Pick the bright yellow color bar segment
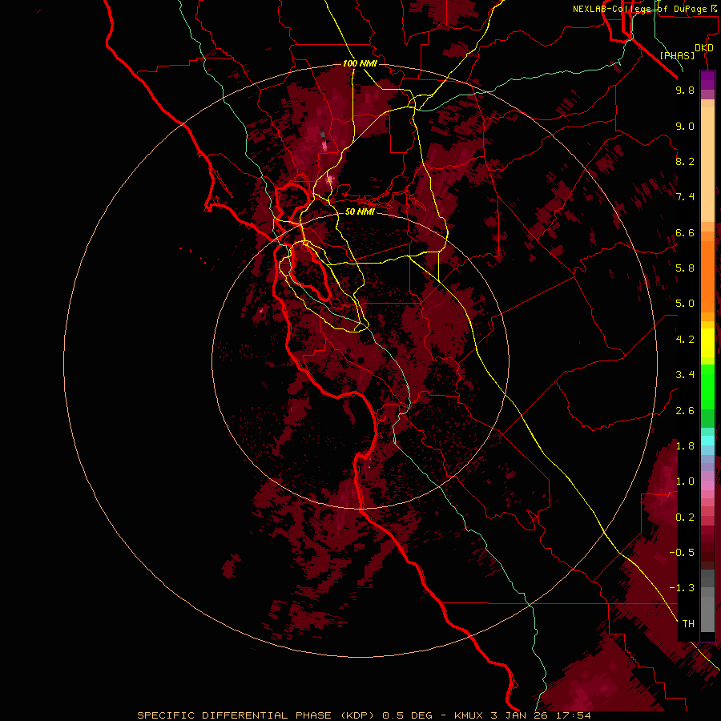 (x=707, y=343)
